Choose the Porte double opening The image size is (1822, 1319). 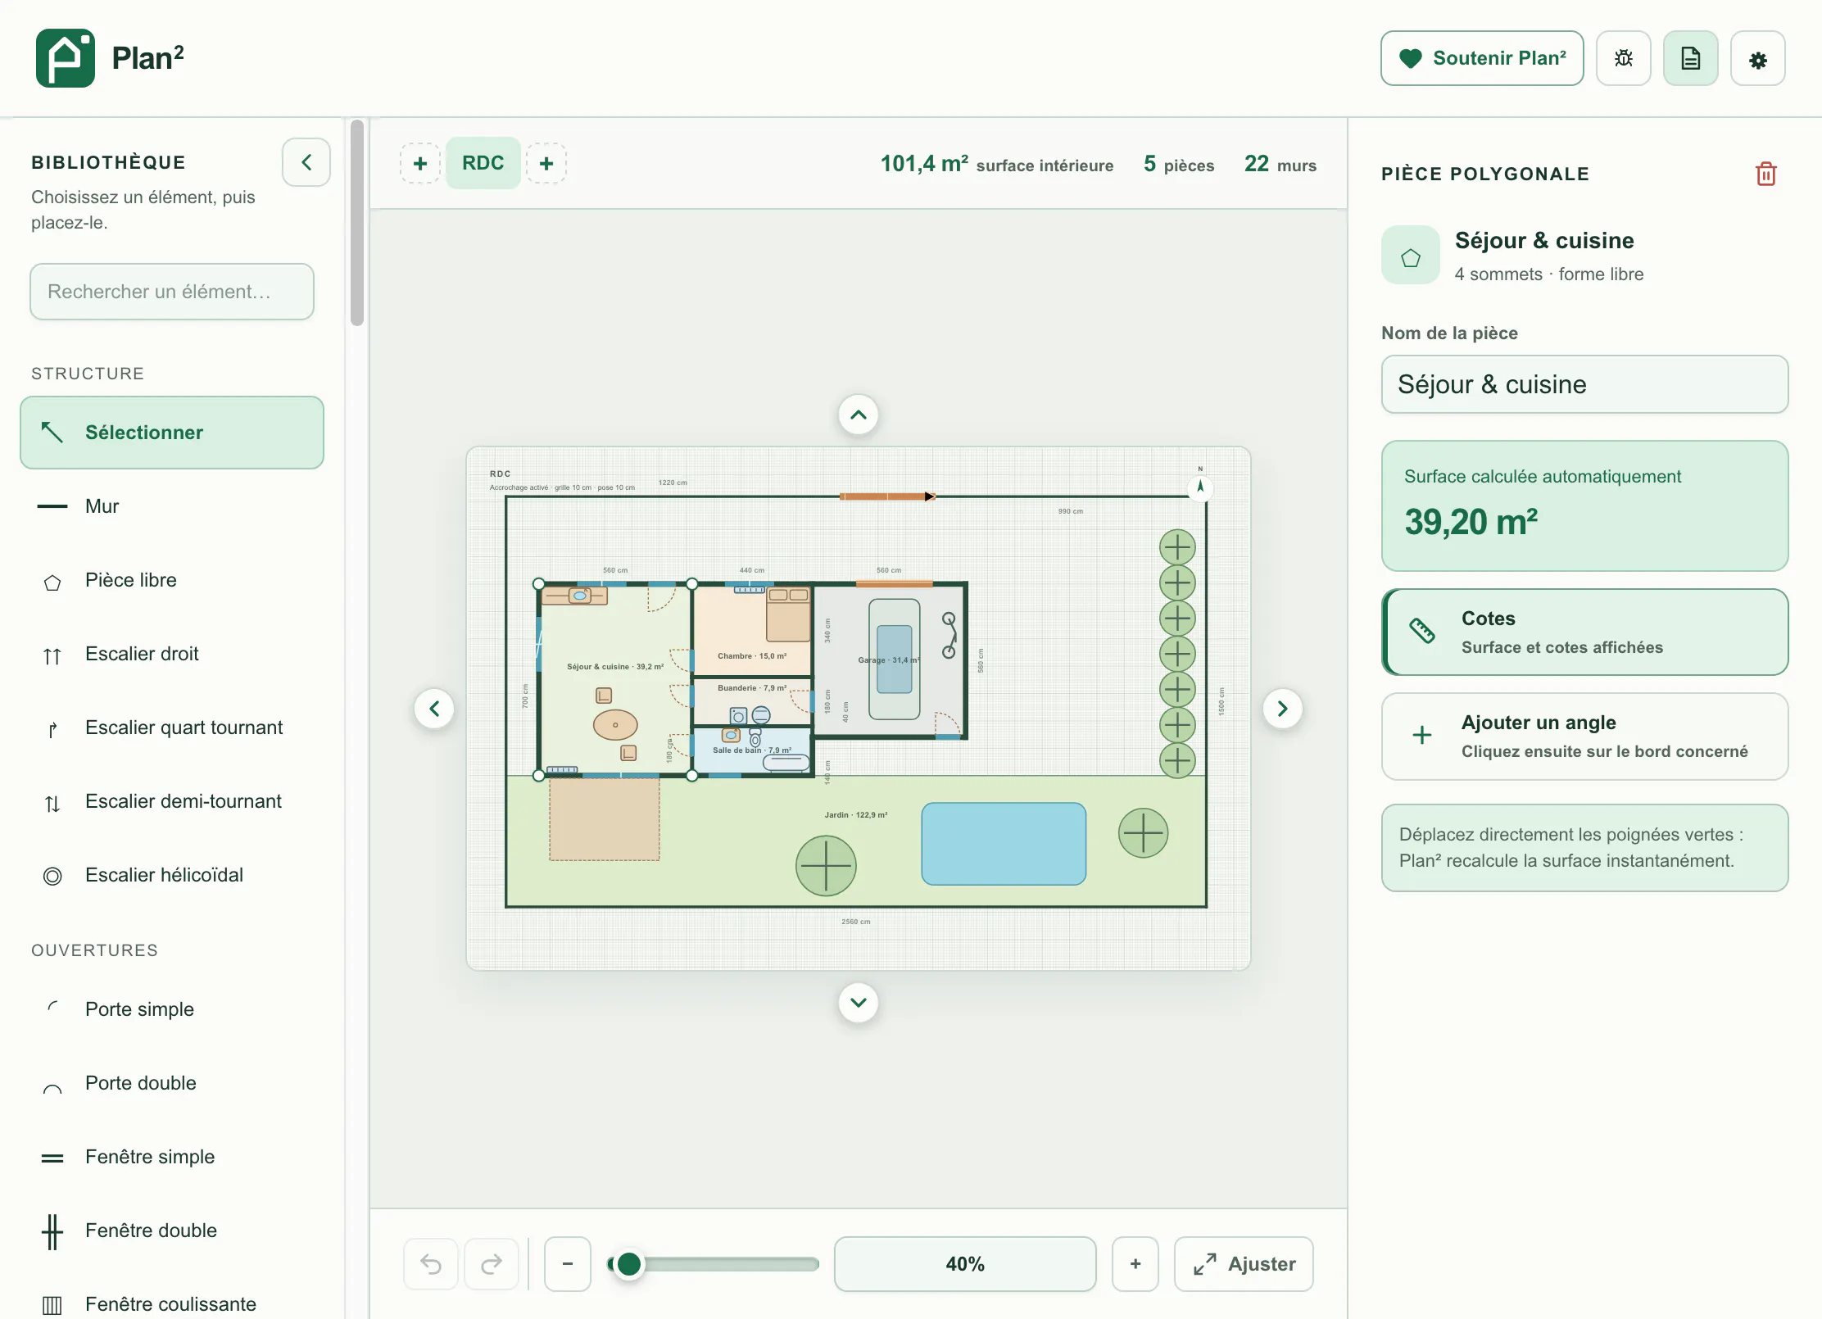172,1083
